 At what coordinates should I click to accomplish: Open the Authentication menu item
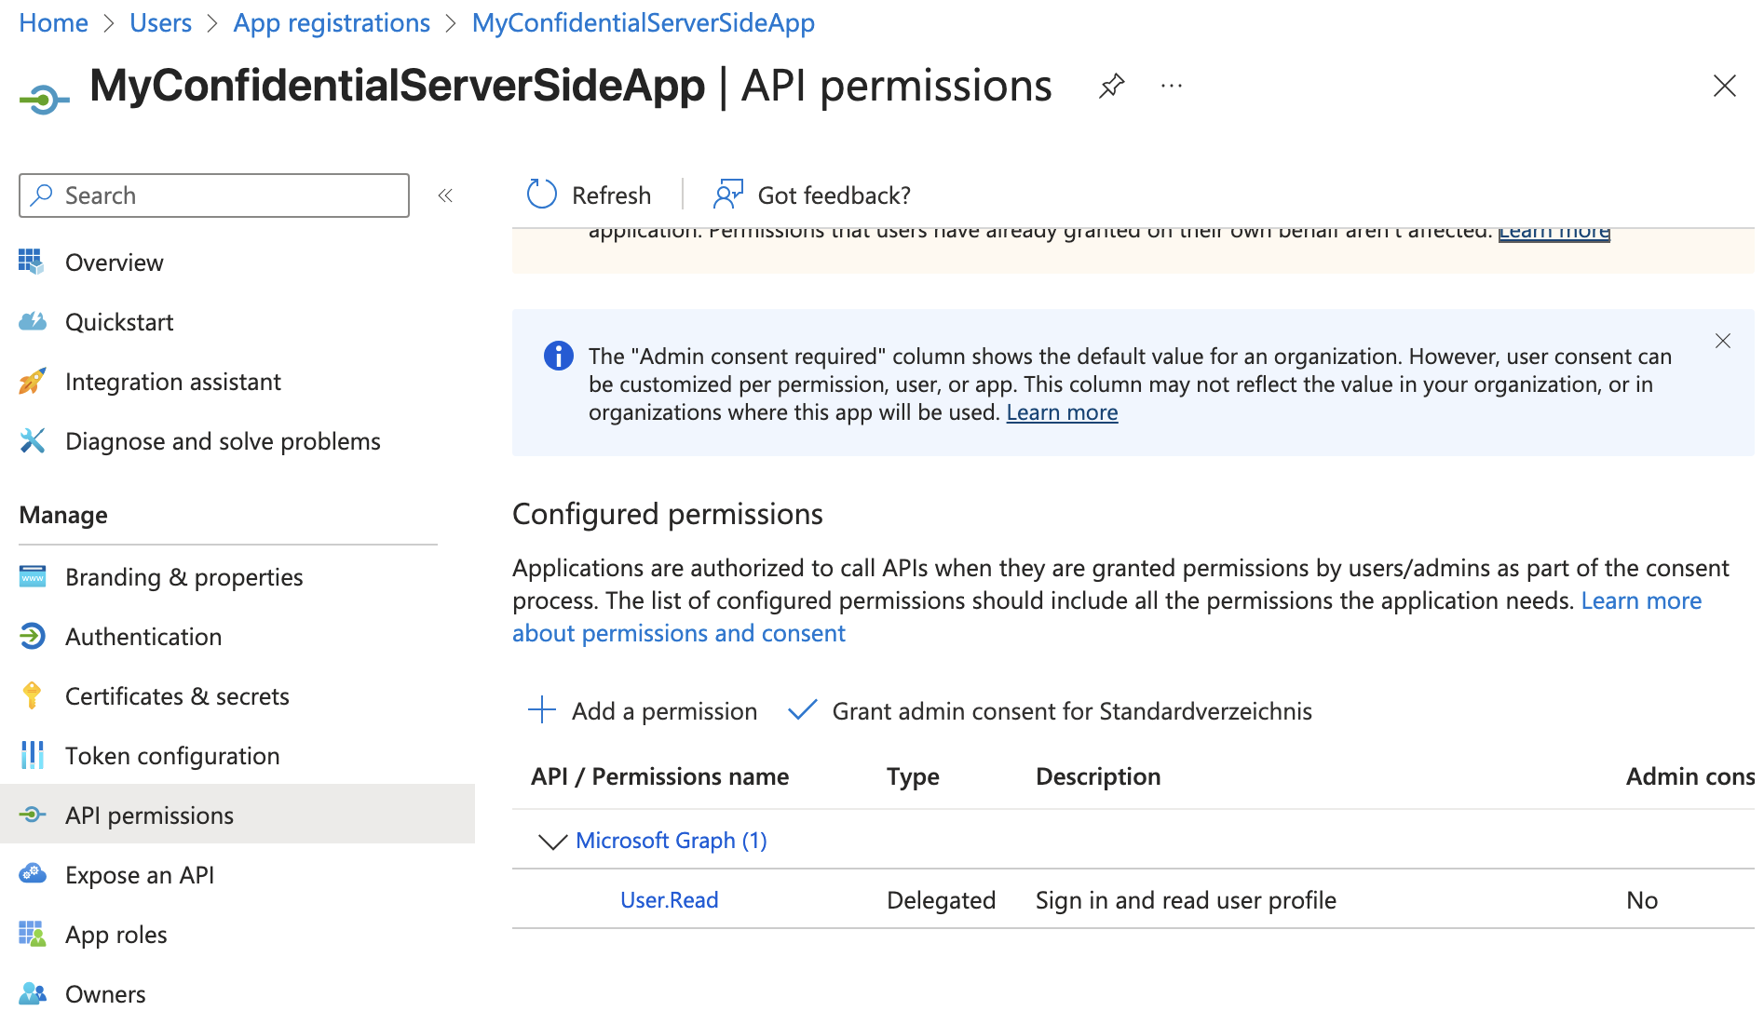pos(143,637)
